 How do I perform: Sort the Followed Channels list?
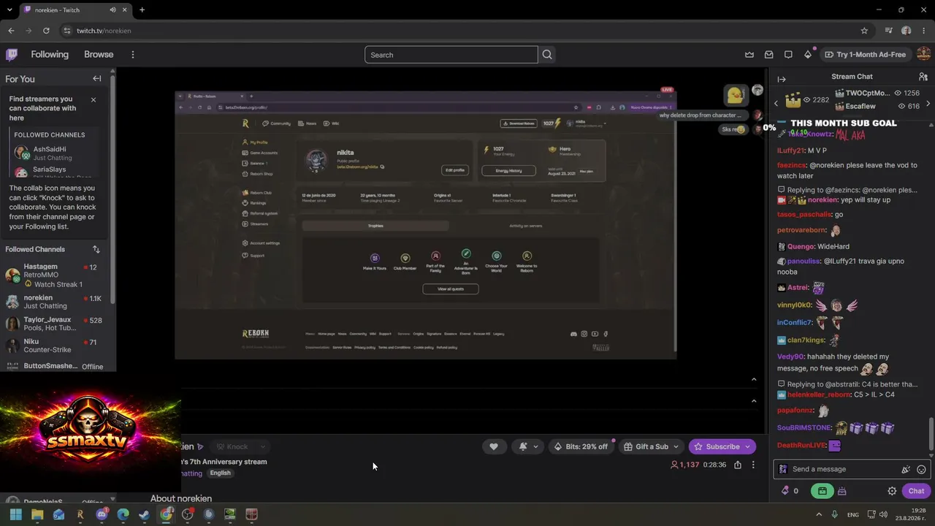96,250
